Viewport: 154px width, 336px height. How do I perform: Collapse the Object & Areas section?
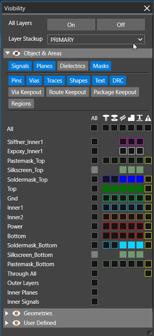tap(8, 53)
